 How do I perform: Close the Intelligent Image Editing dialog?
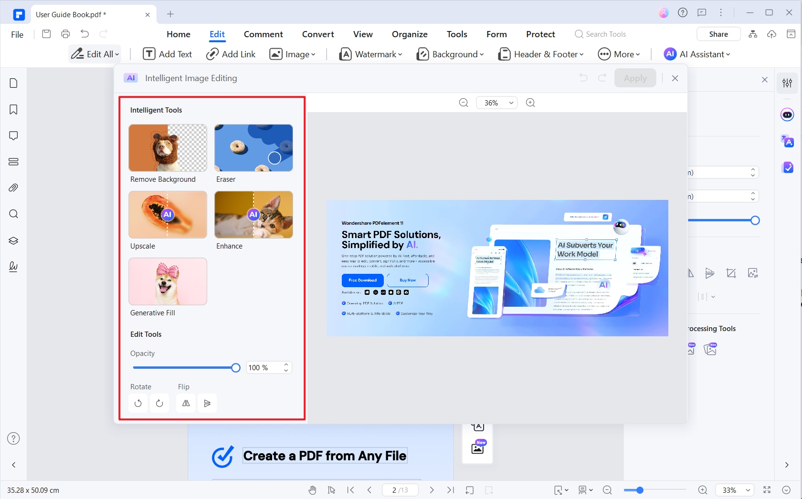[x=675, y=78]
